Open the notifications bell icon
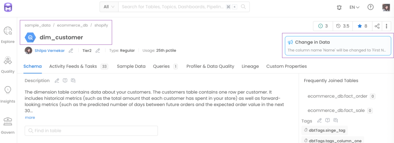Screen dimensions: 394x143 (339, 7)
